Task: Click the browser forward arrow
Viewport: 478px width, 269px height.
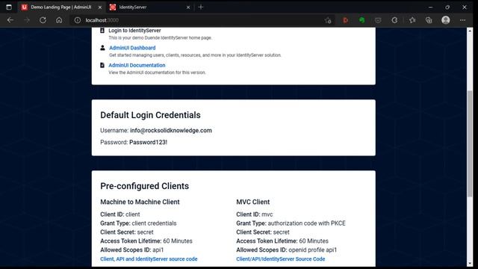Action: (x=27, y=20)
